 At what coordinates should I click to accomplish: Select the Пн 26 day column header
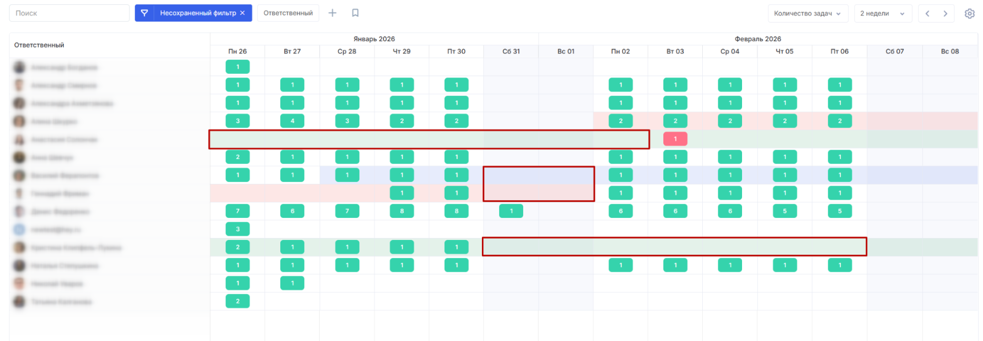pos(238,52)
